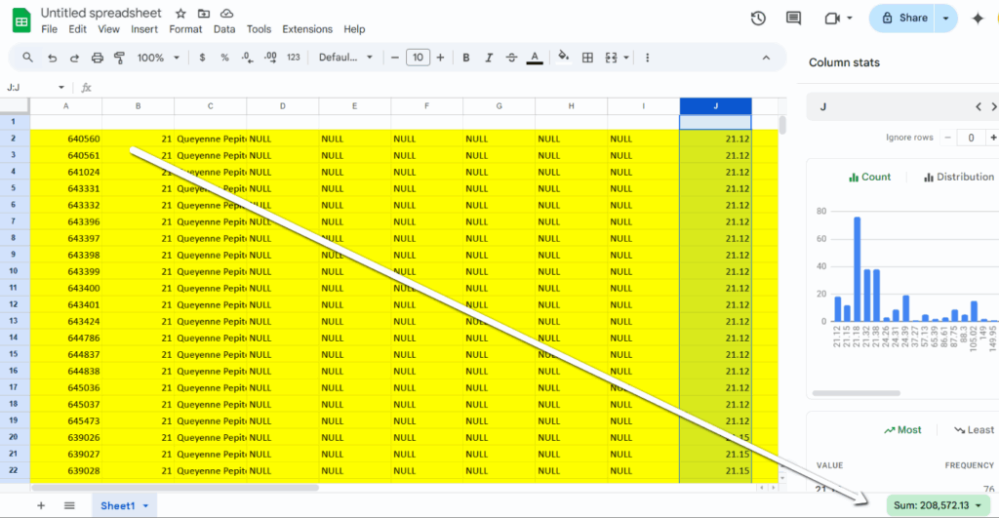Open the Edit menu
This screenshot has height=518, width=999.
[x=78, y=29]
